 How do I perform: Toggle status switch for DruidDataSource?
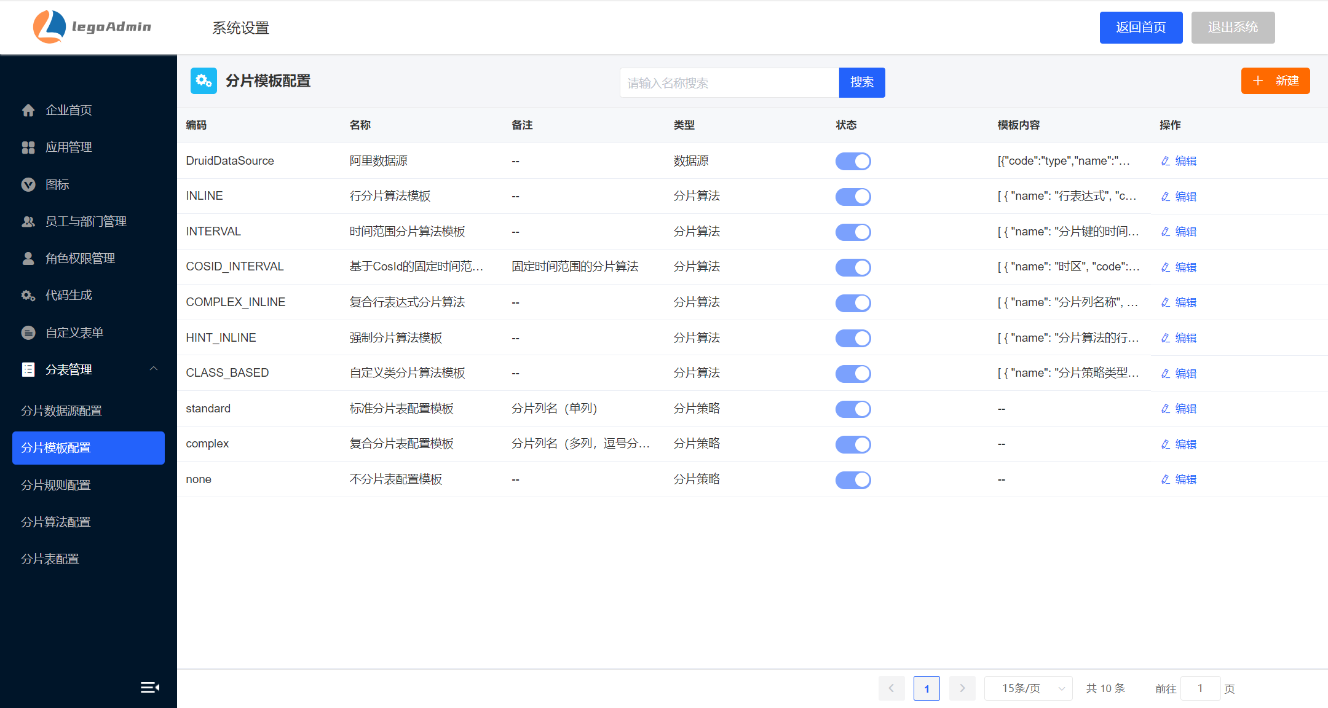point(853,161)
